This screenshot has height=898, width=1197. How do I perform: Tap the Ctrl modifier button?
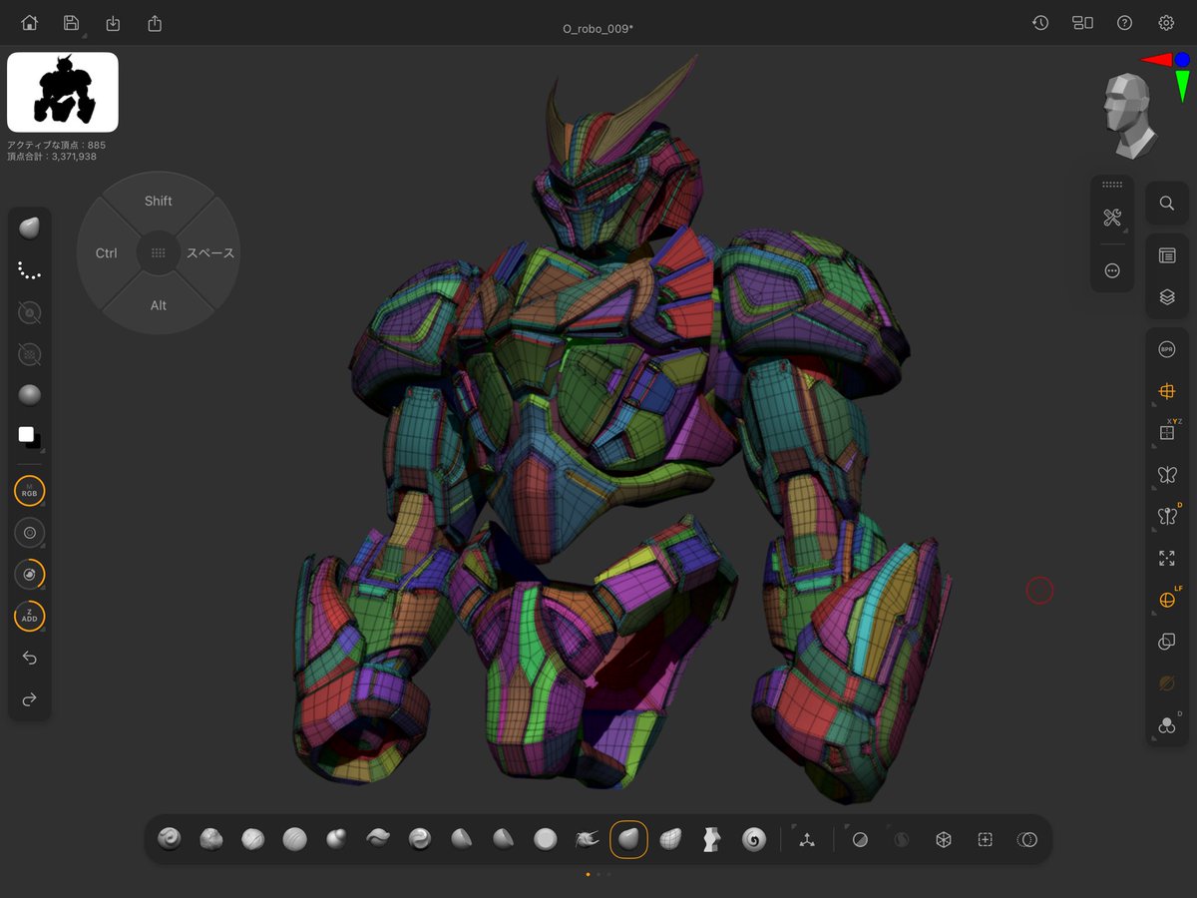coord(107,253)
